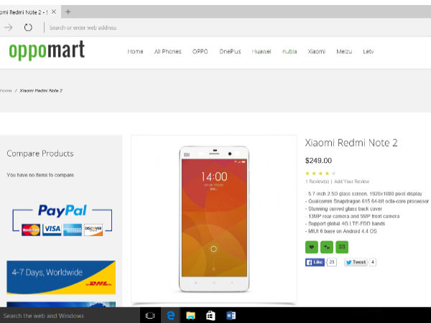This screenshot has width=431, height=323.
Task: Open File Explorer from taskbar
Action: (x=190, y=316)
